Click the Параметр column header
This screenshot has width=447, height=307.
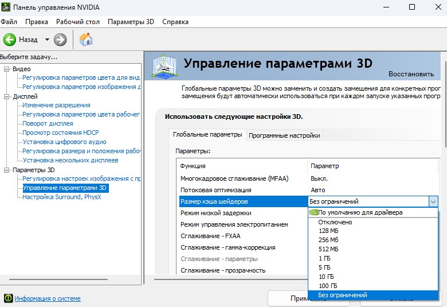372,166
